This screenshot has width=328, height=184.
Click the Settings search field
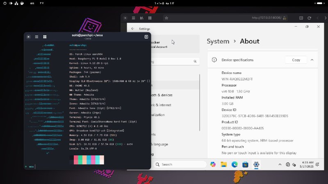point(175,61)
